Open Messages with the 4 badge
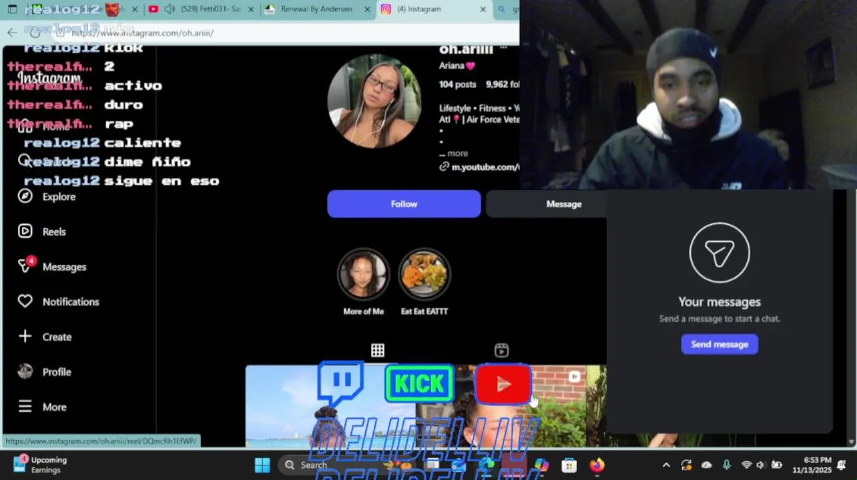857x480 pixels. click(52, 267)
